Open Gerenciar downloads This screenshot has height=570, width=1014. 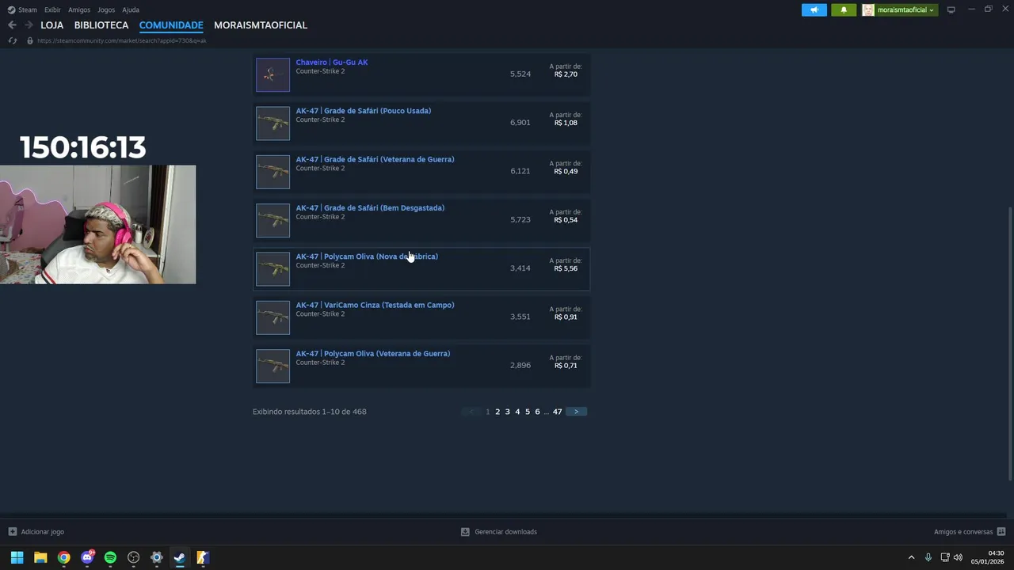499,532
